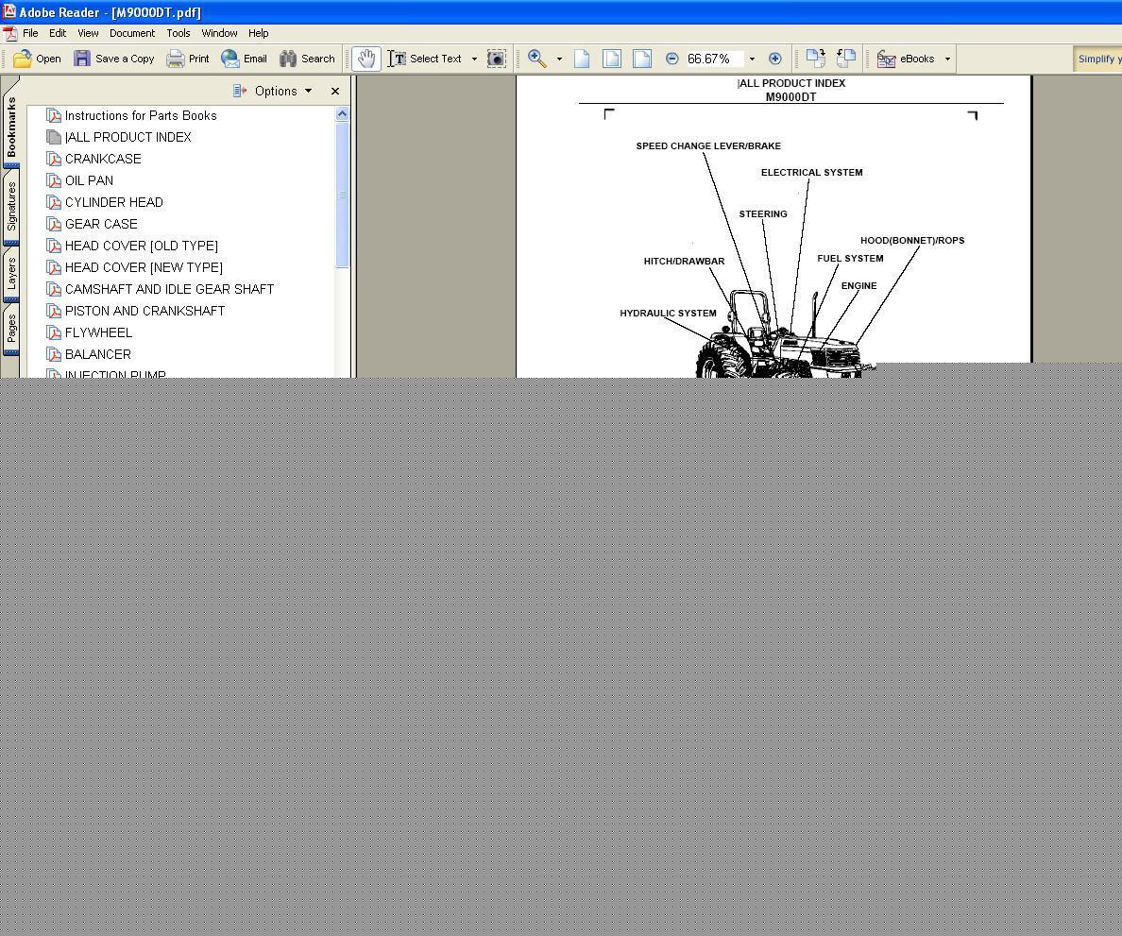Open the OIL PAN bookmark
Screen dimensions: 1122x936
(89, 180)
